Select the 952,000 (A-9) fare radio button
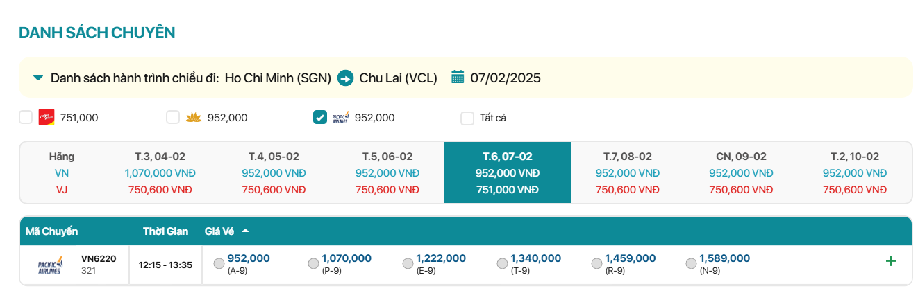Viewport: 918px width, 302px height. (219, 263)
